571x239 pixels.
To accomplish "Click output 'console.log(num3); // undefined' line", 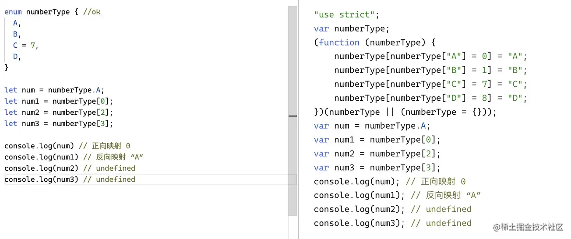I will (x=393, y=223).
